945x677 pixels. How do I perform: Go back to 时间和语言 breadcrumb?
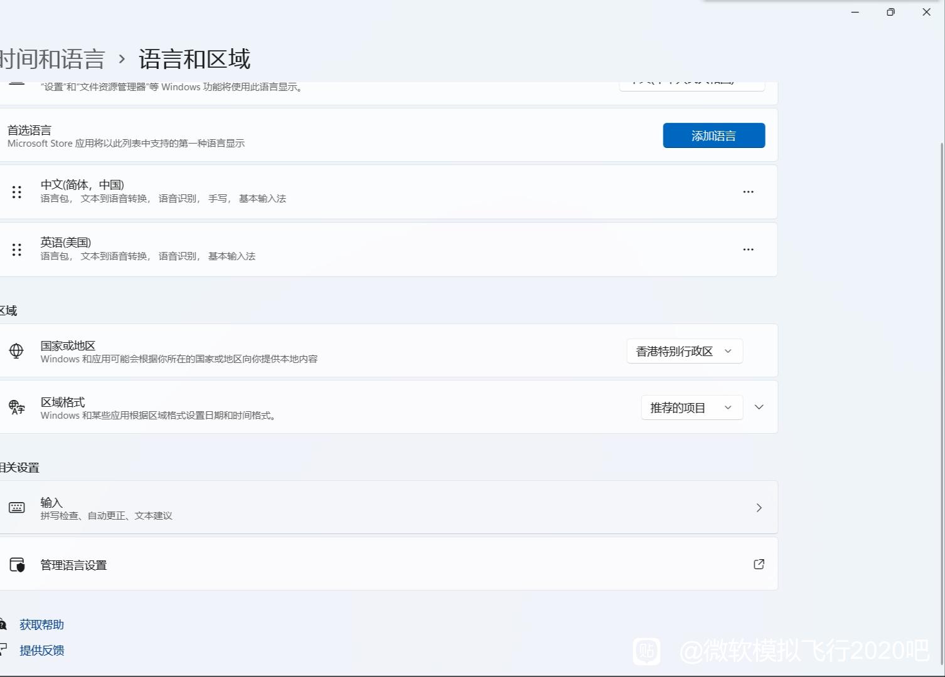click(52, 59)
